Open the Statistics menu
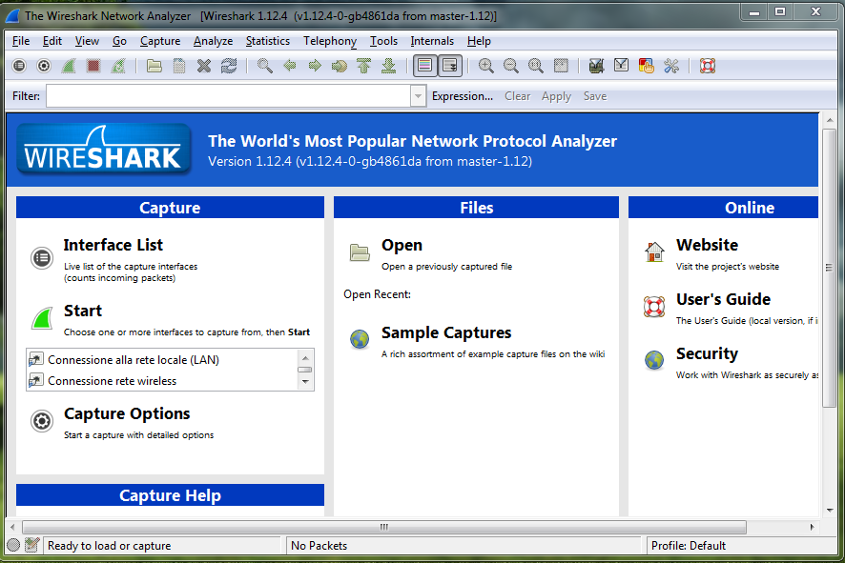The width and height of the screenshot is (845, 563). [267, 41]
